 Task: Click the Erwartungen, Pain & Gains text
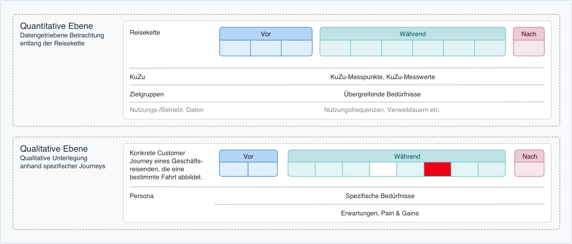[x=380, y=213]
